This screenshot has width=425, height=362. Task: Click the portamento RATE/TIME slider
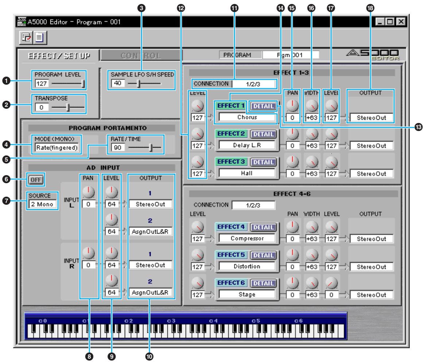144,148
